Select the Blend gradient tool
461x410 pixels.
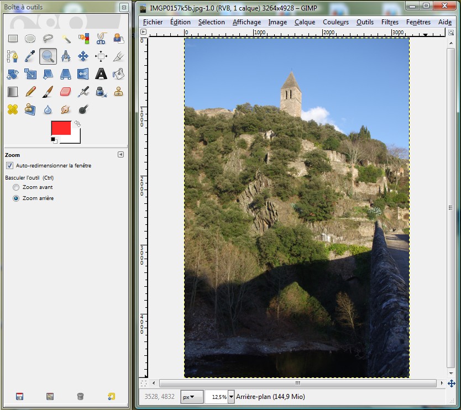coord(13,92)
